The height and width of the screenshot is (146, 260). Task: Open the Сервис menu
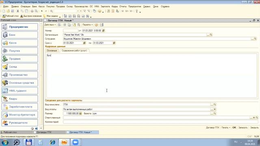147,6
